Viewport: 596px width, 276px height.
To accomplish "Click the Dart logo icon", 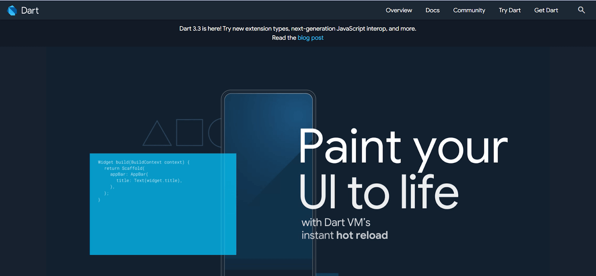I will (x=12, y=10).
